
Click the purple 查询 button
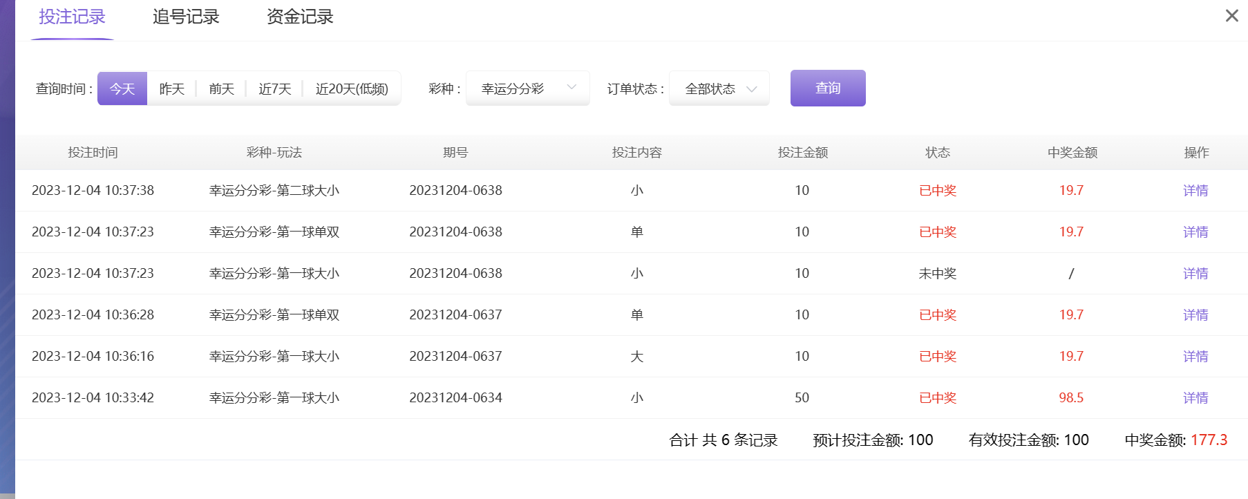coord(828,88)
